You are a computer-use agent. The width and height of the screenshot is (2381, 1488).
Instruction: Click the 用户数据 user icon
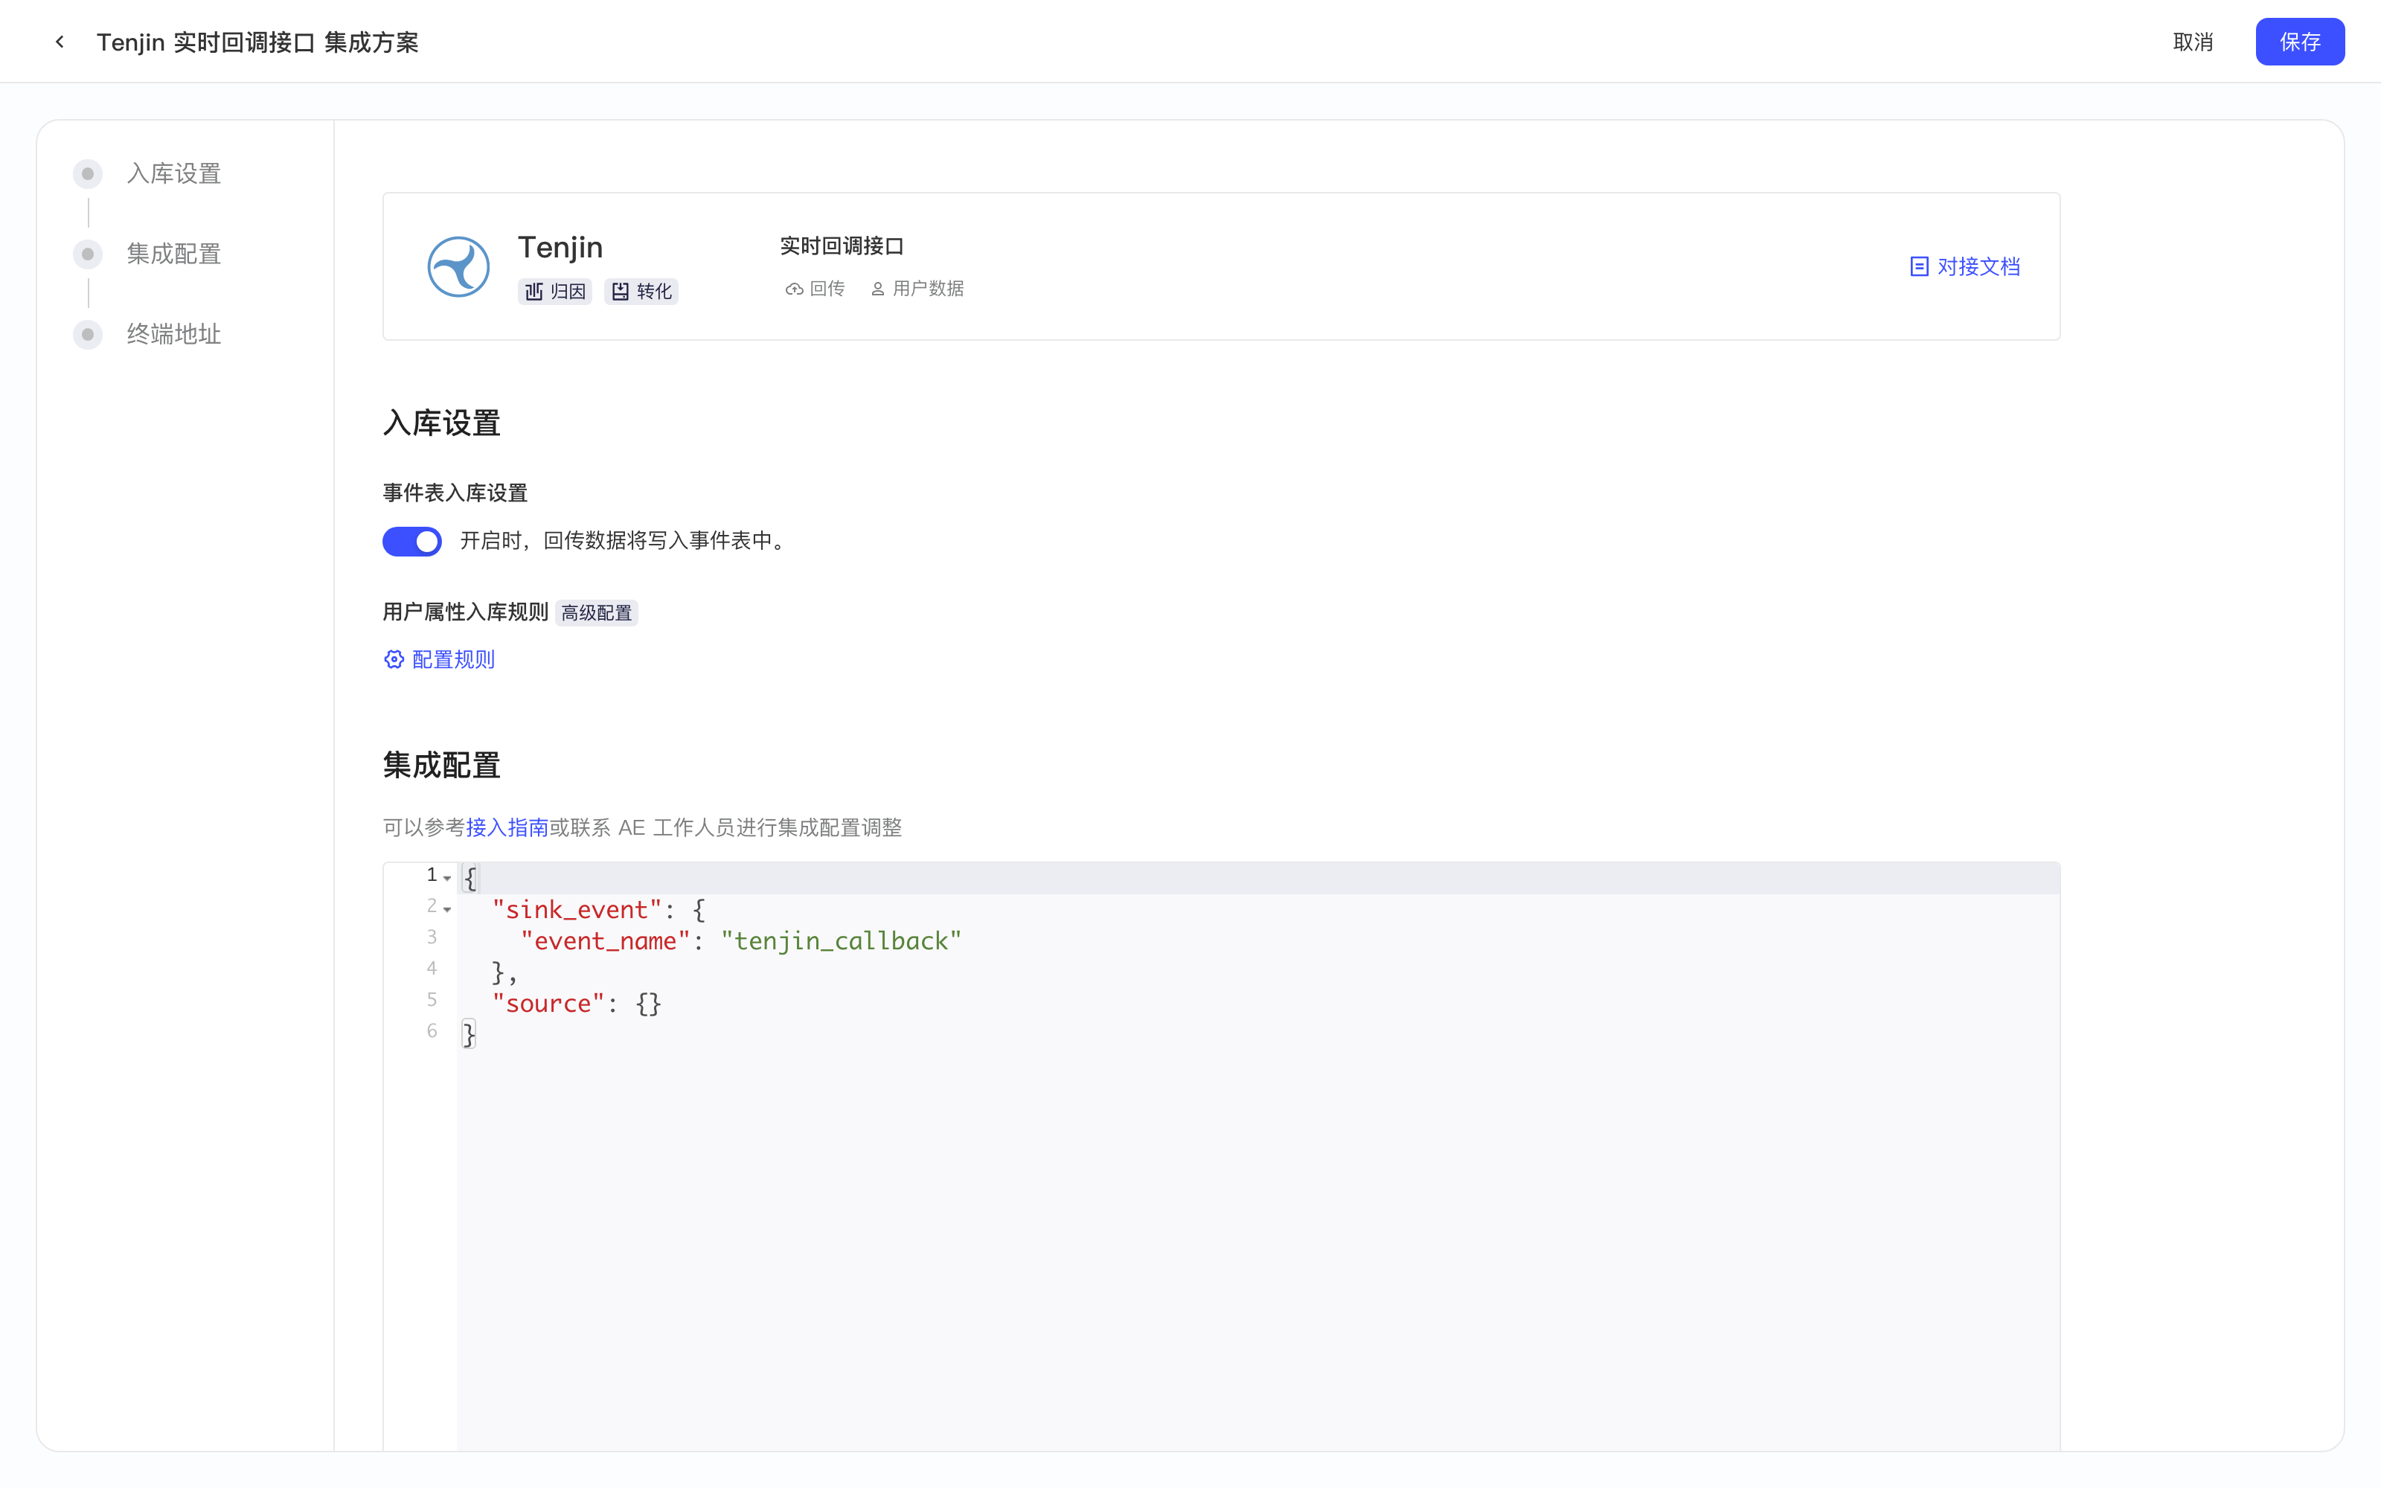pos(878,289)
